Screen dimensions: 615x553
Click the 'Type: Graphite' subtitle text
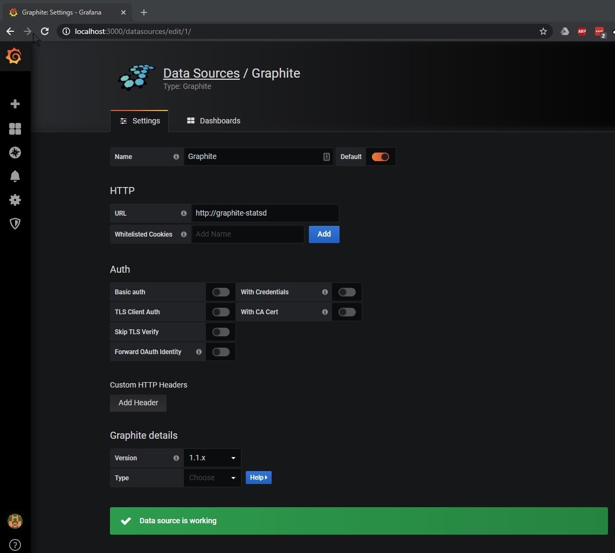point(187,86)
